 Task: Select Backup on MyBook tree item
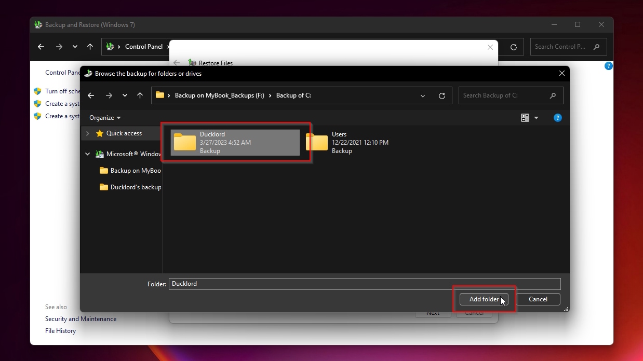pos(135,171)
